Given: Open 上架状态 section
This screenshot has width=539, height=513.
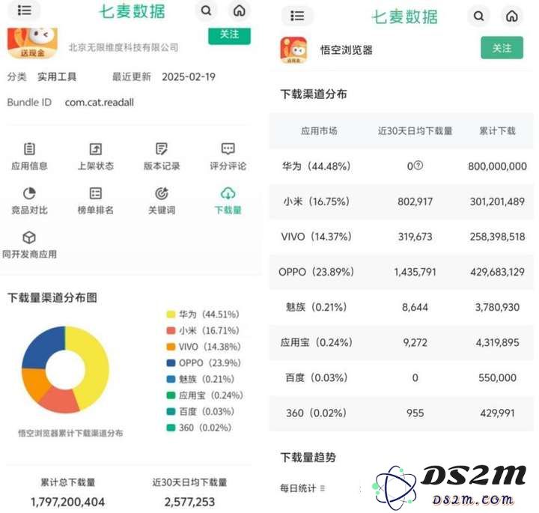Looking at the screenshot, I should (96, 157).
